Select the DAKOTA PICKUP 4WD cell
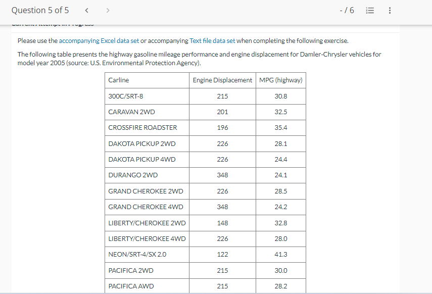The height and width of the screenshot is (294, 432). pos(147,159)
